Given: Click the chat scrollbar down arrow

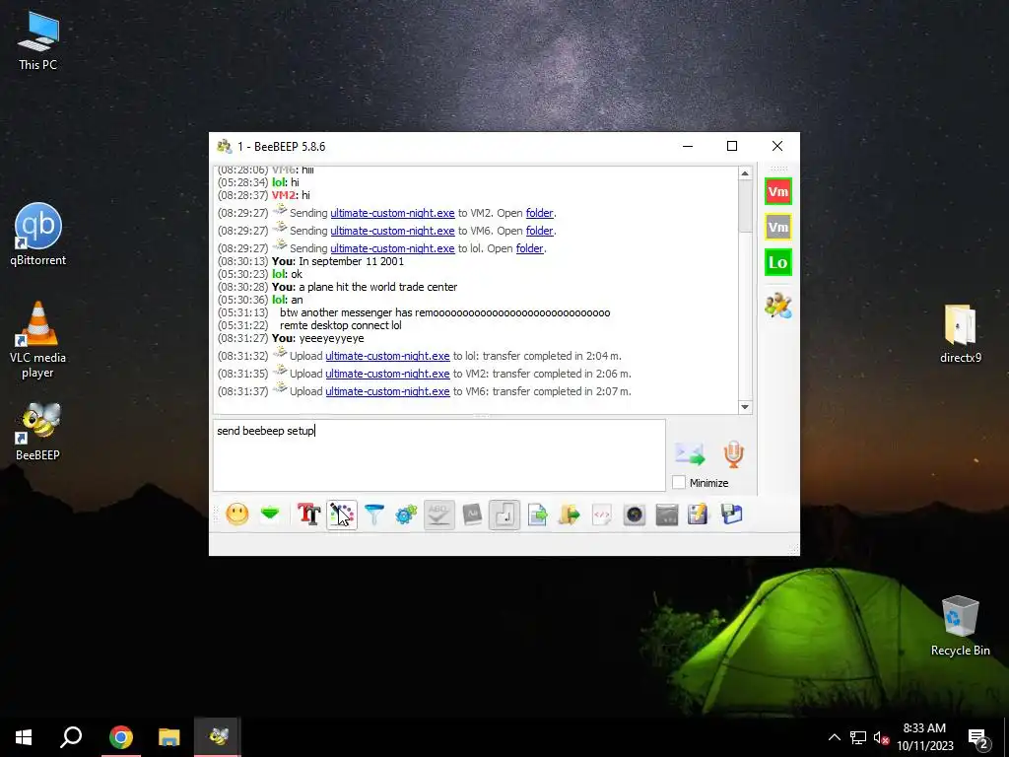Looking at the screenshot, I should (x=745, y=407).
